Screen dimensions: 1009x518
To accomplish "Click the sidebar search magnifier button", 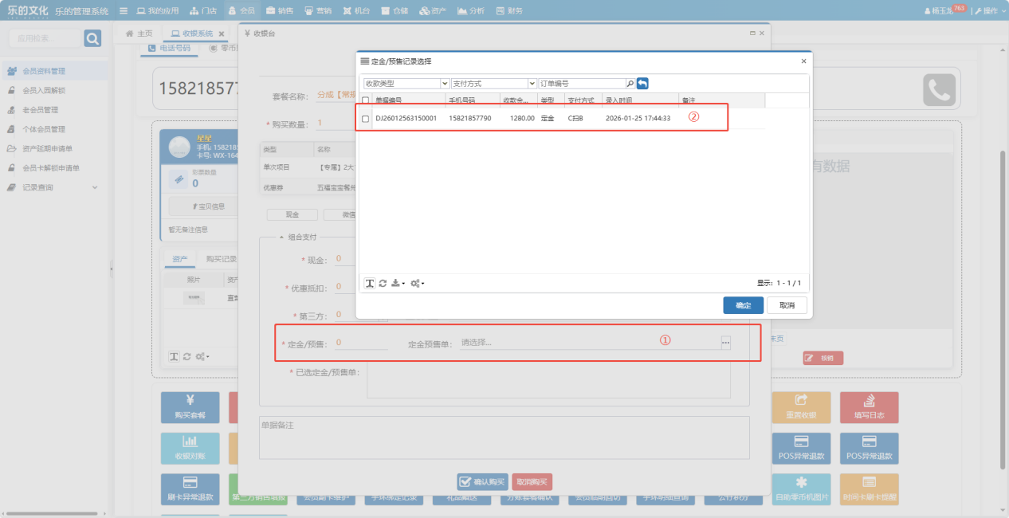I will (92, 38).
